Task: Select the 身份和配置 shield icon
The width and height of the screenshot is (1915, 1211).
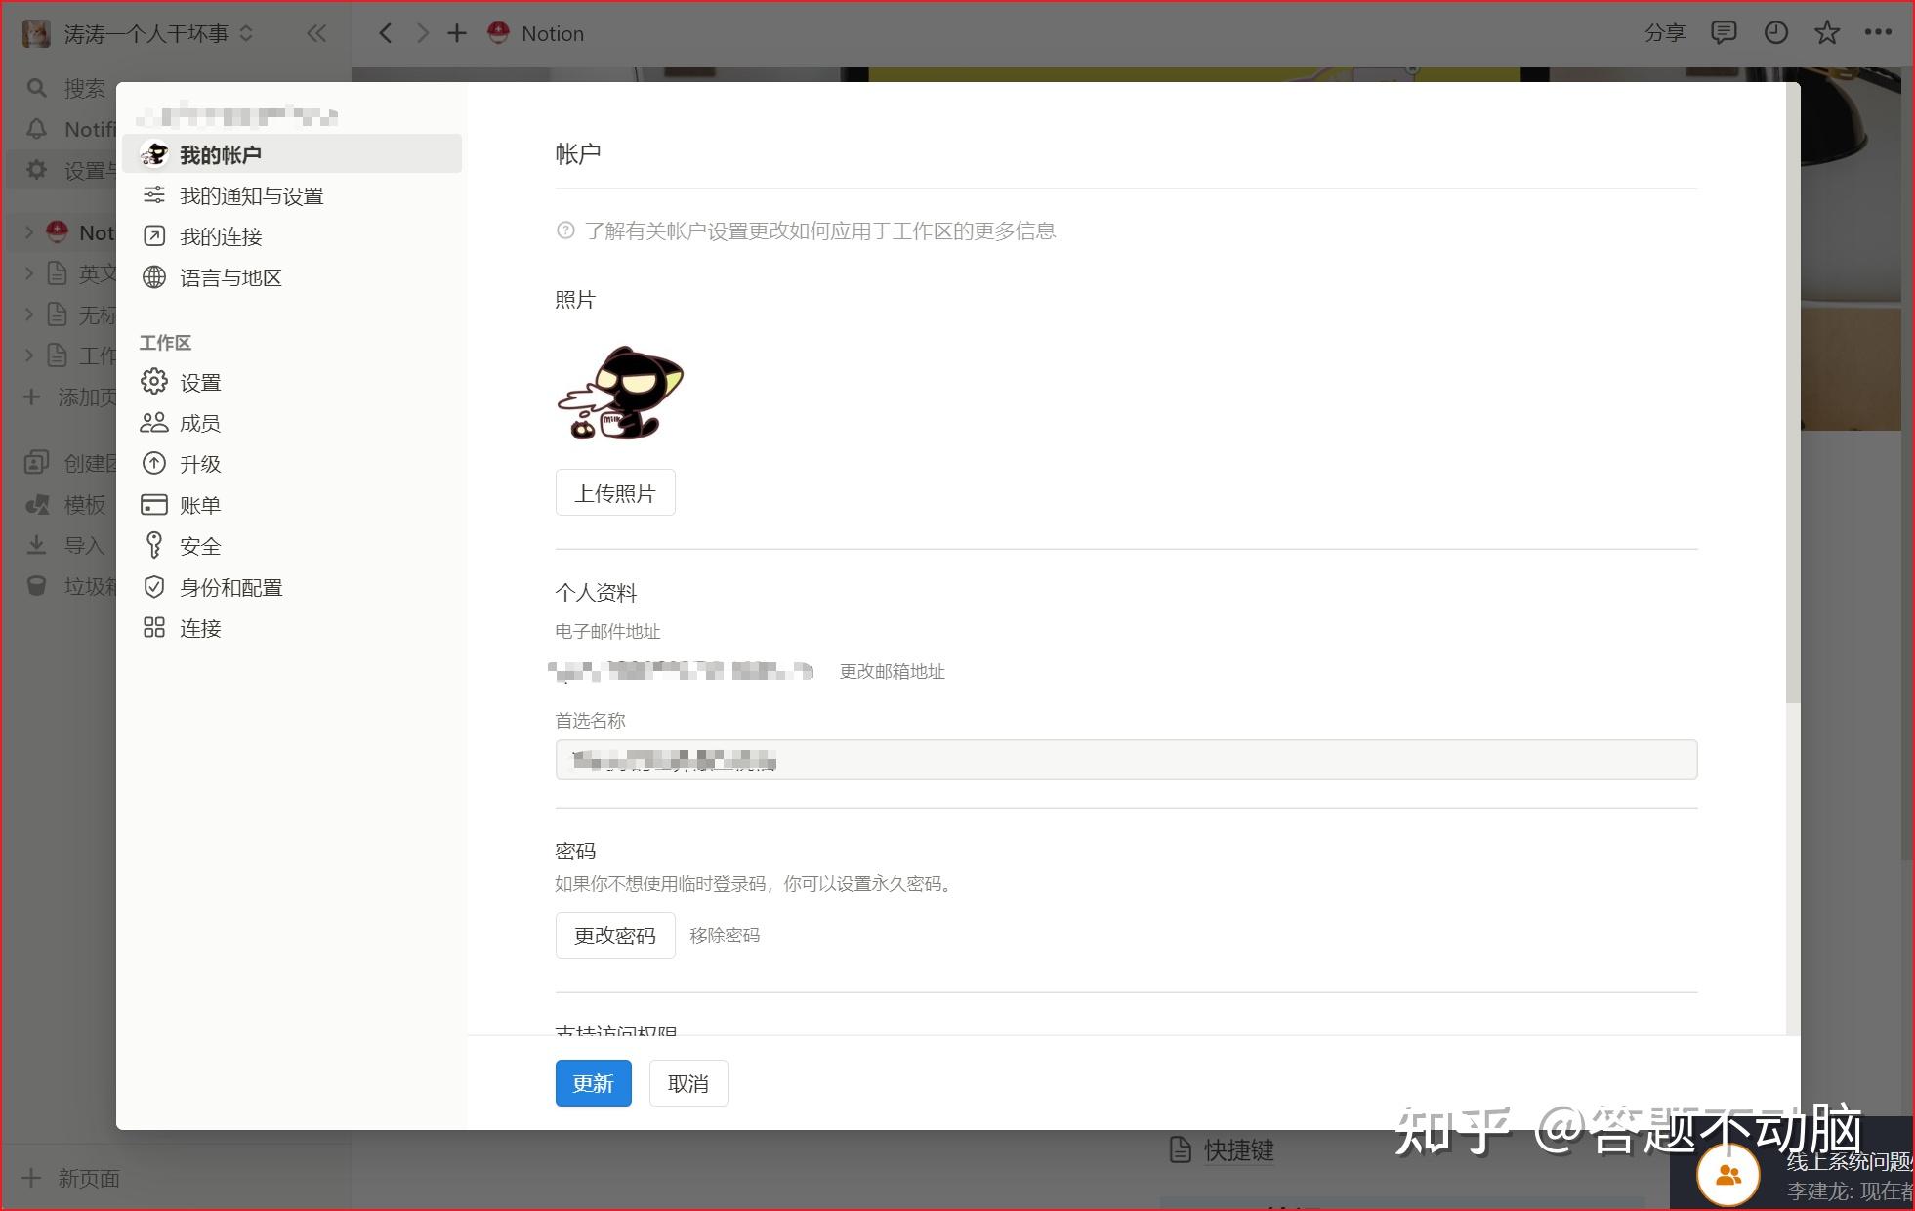Action: (154, 587)
